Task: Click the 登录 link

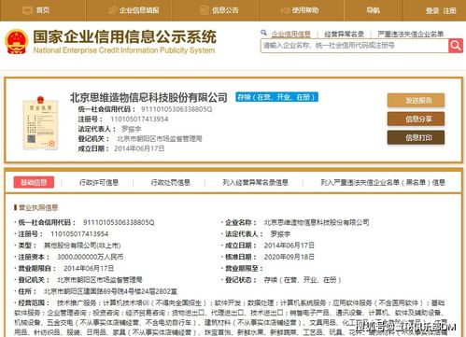Action: [x=432, y=10]
